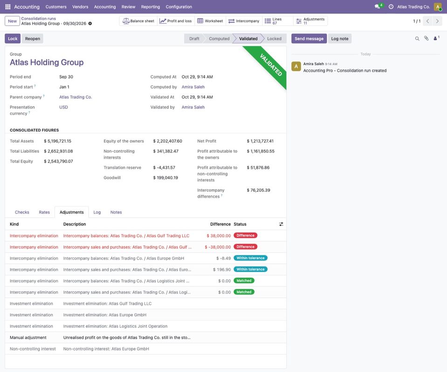Select the Locked status stage
This screenshot has width=447, height=372.
(274, 39)
